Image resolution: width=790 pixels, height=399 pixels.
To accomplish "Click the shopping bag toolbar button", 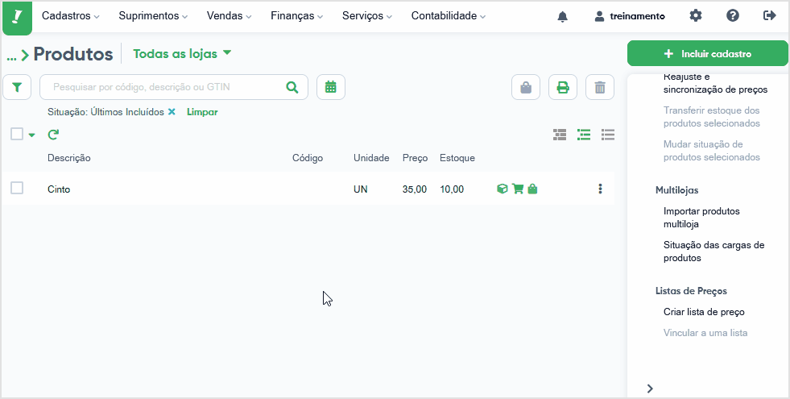I will (526, 87).
